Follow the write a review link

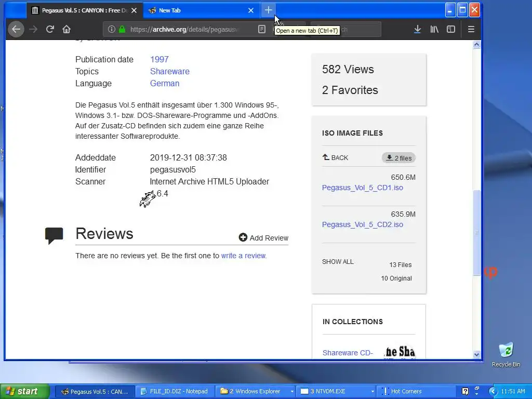point(243,256)
